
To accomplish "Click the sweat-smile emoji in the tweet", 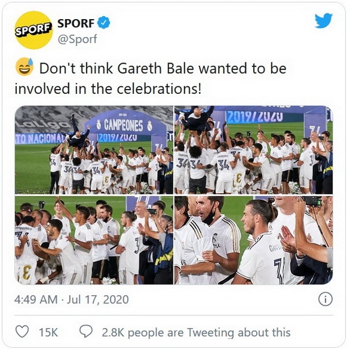I will 24,67.
